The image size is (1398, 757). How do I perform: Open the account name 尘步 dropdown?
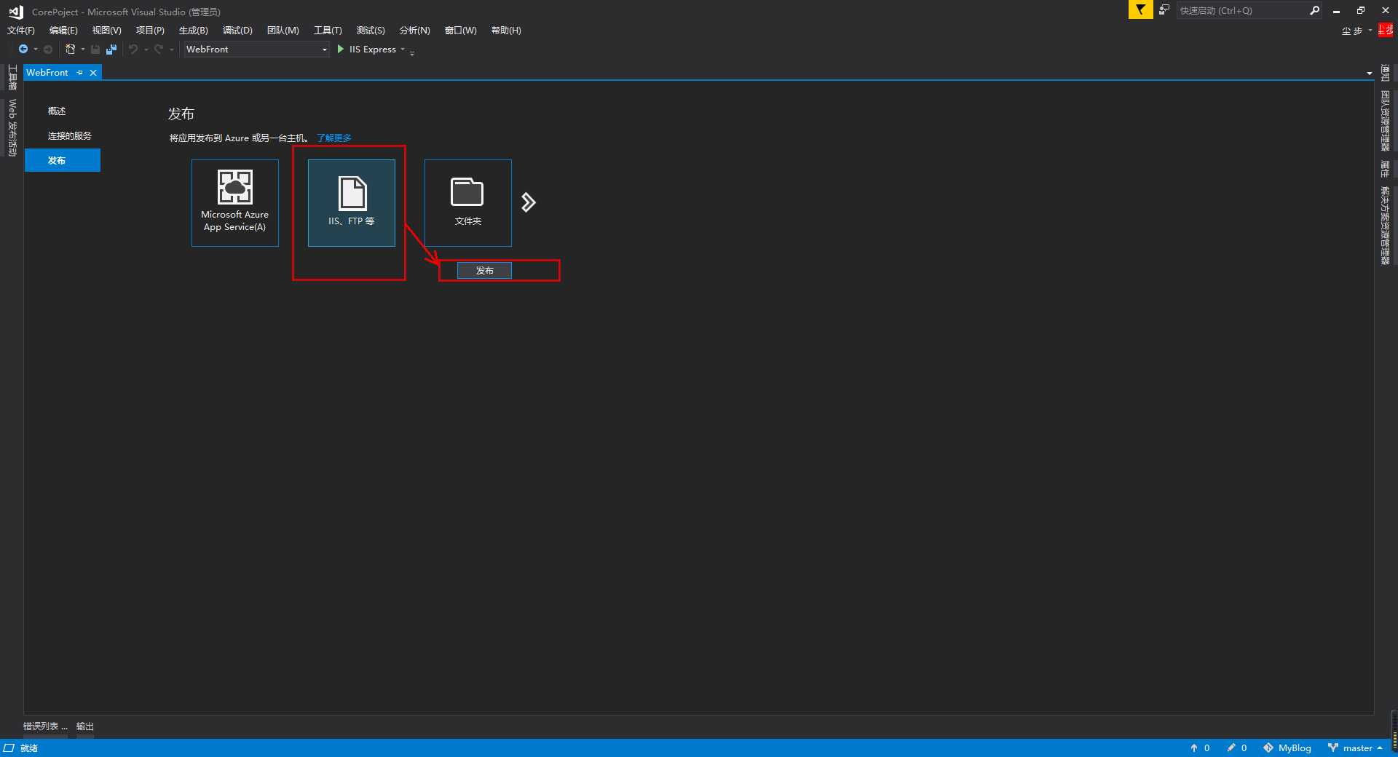point(1357,31)
